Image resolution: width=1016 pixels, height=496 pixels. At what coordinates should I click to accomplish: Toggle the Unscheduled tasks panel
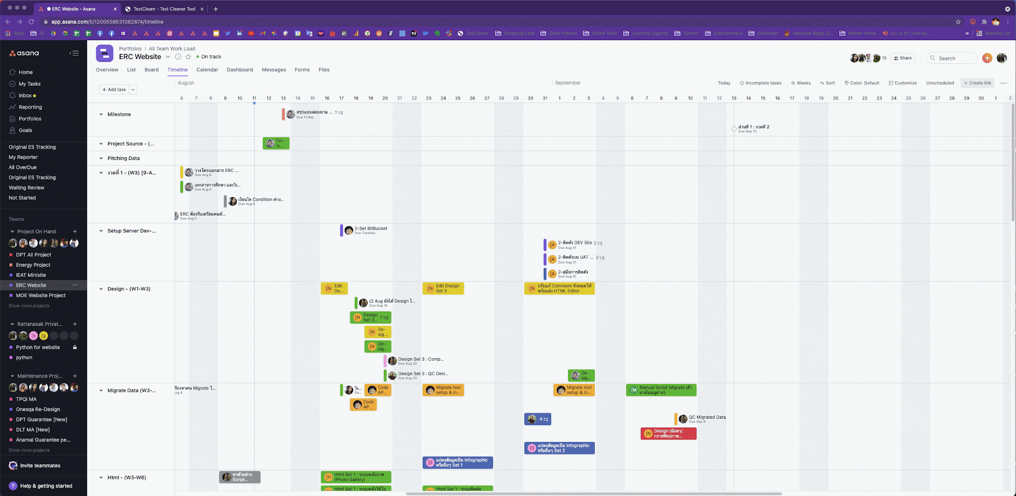click(940, 83)
